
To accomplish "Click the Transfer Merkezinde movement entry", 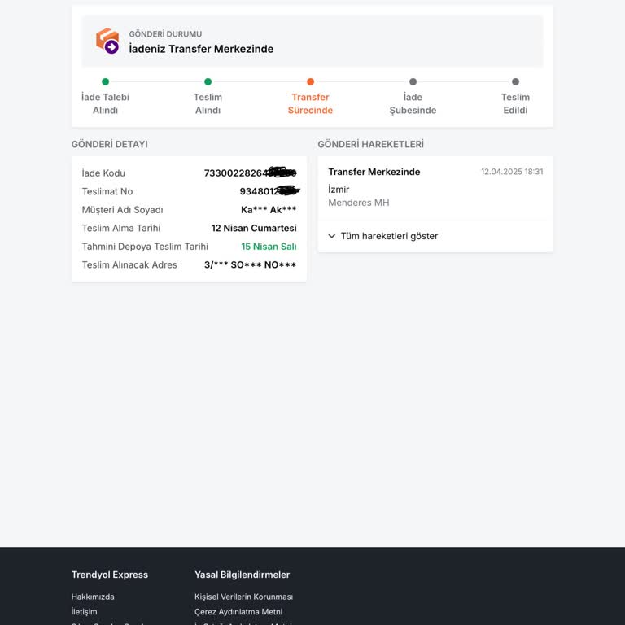I will click(374, 172).
